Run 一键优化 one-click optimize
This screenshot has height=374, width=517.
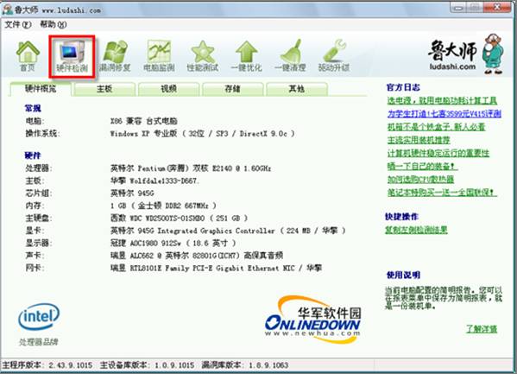tap(246, 56)
